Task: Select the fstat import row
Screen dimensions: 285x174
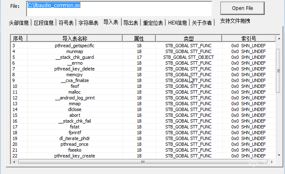Action: tap(143, 127)
